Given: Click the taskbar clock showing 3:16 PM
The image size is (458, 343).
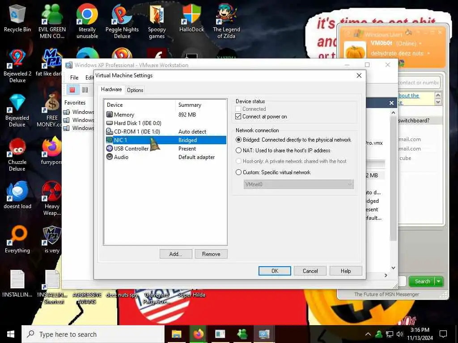Looking at the screenshot, I should (420, 334).
